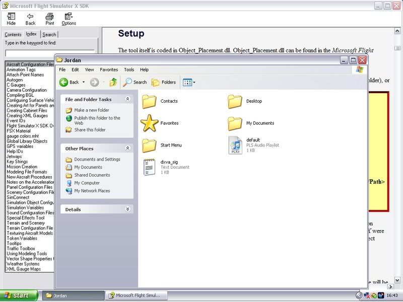Select the Favorites star icon
Image resolution: width=403 pixels, height=302 pixels.
click(x=149, y=123)
